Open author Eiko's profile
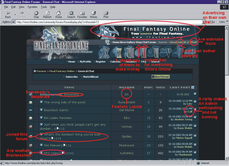The width and height of the screenshot is (229, 166). (127, 118)
